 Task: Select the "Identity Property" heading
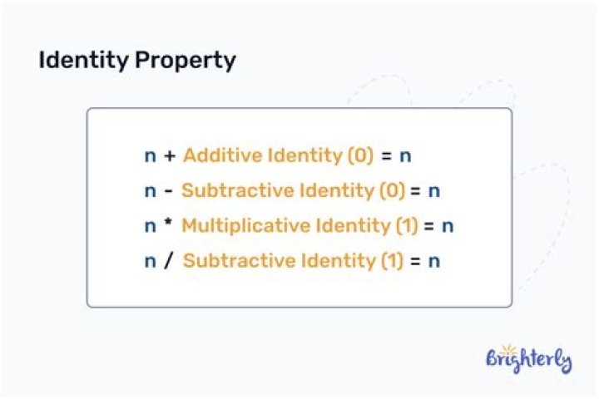click(137, 61)
